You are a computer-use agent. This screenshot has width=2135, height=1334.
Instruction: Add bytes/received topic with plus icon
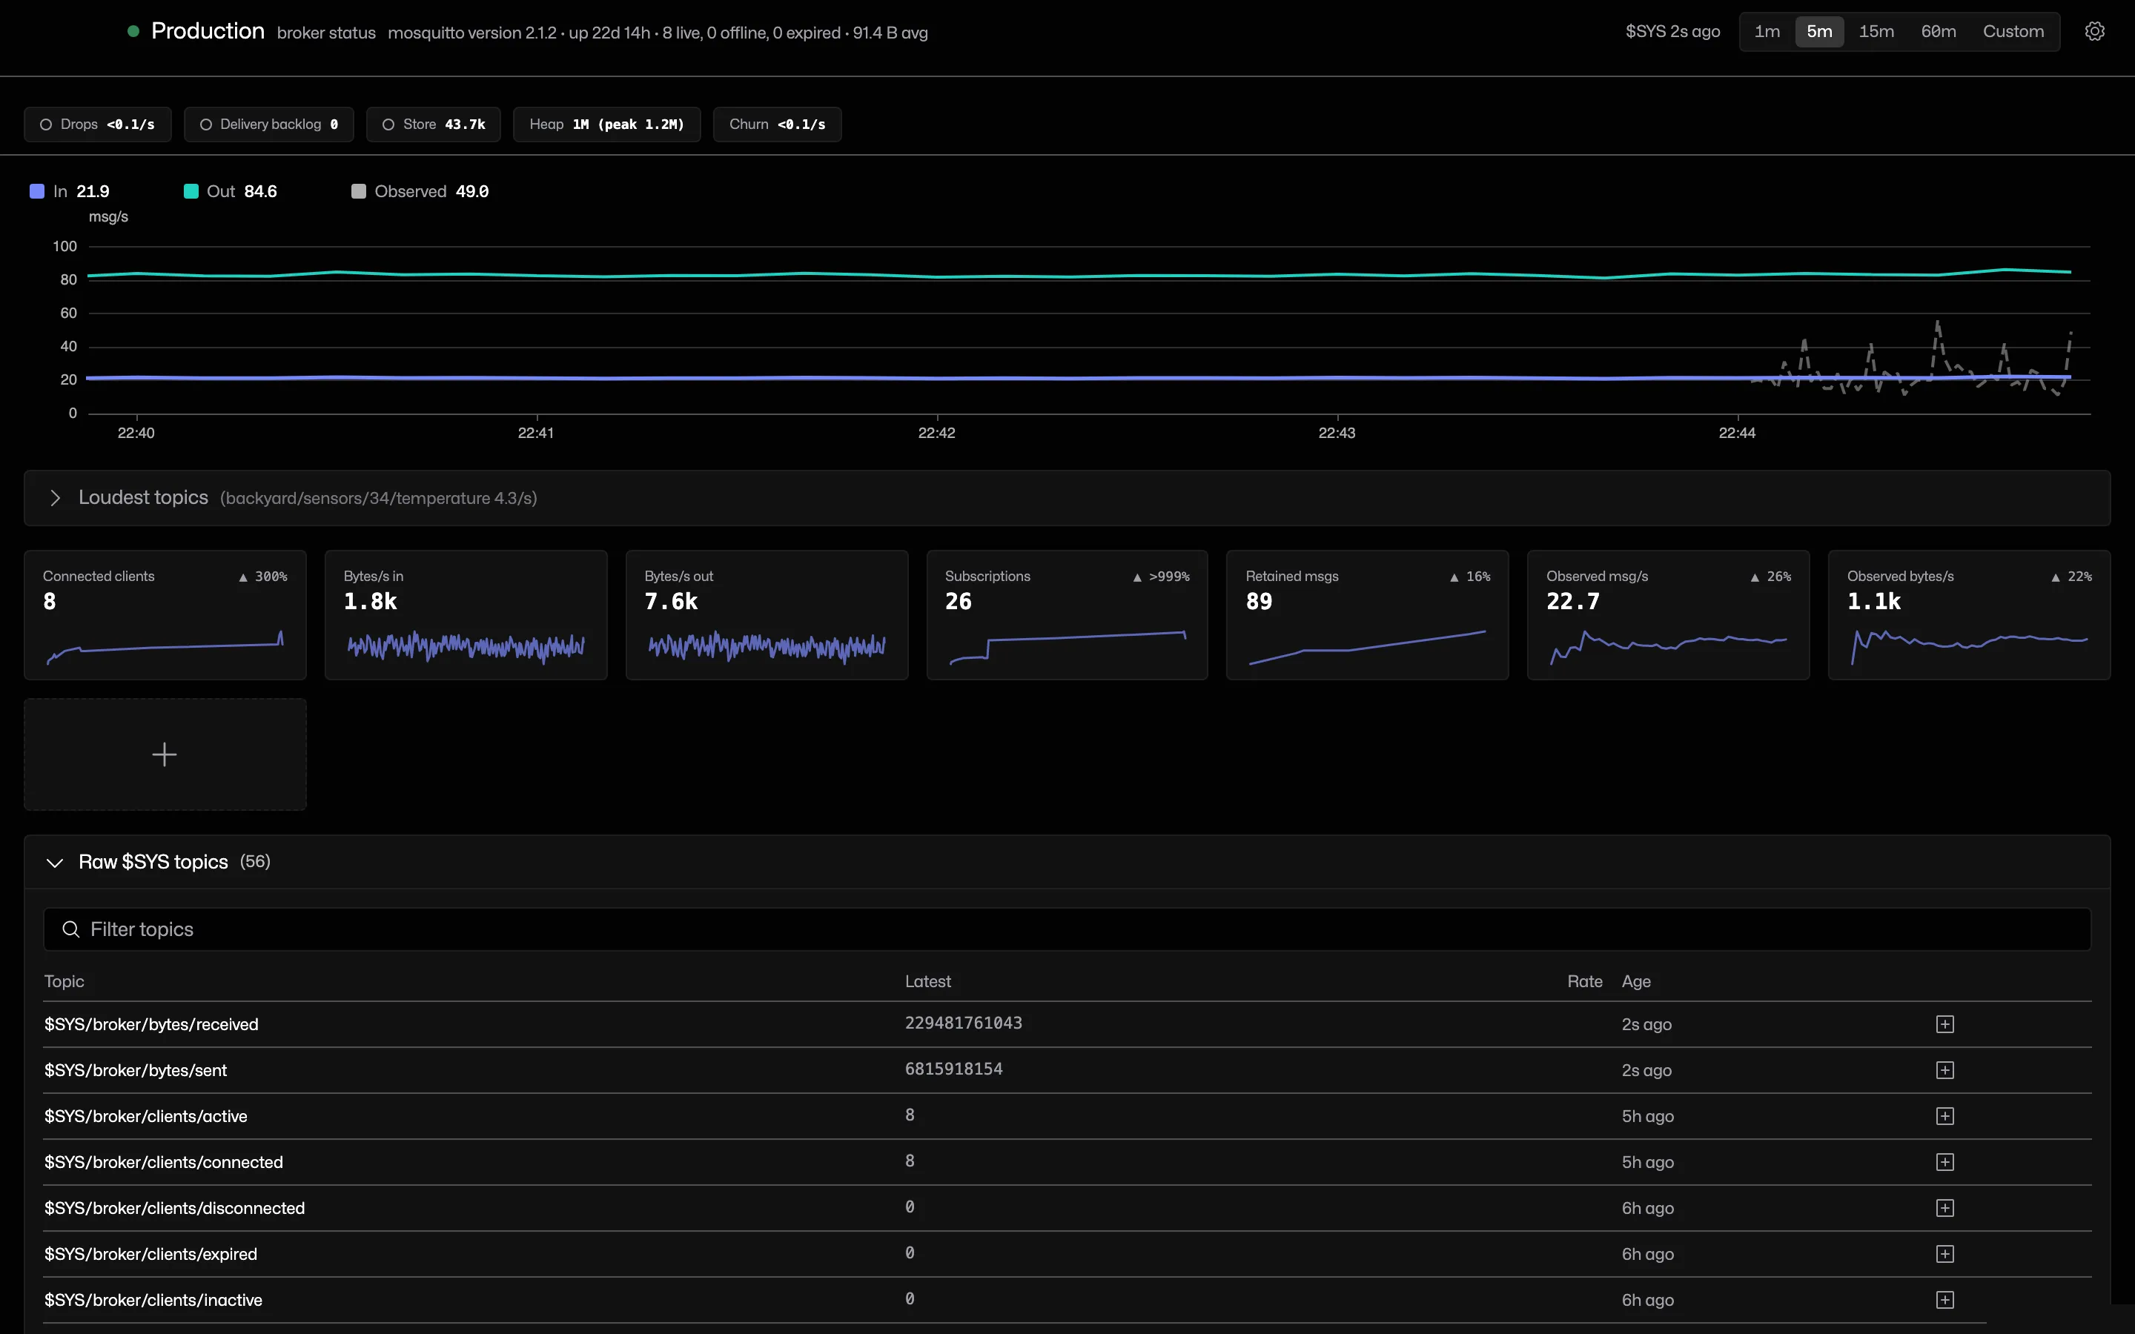click(1944, 1024)
